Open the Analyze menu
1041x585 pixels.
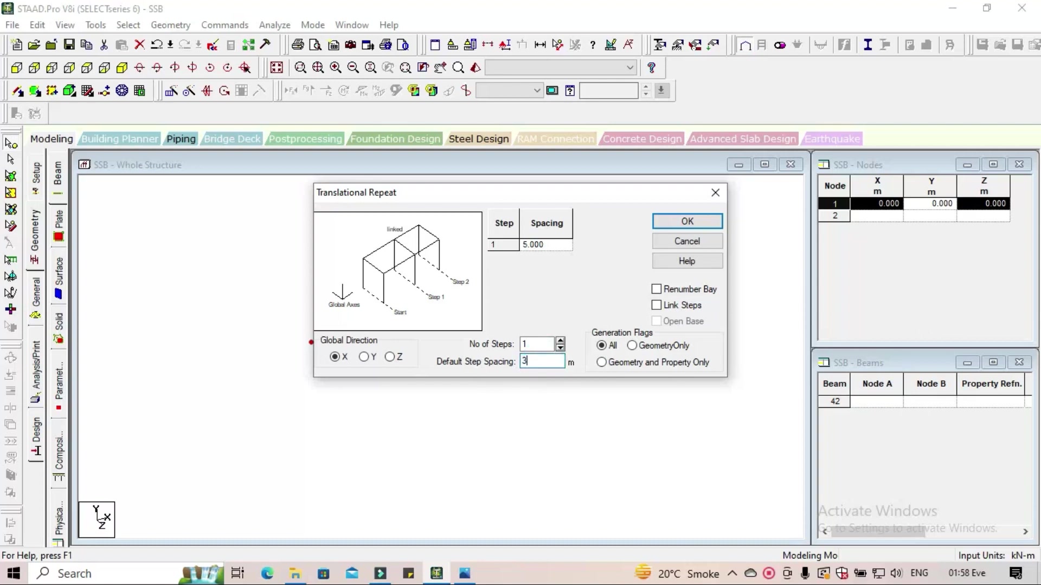(x=274, y=25)
